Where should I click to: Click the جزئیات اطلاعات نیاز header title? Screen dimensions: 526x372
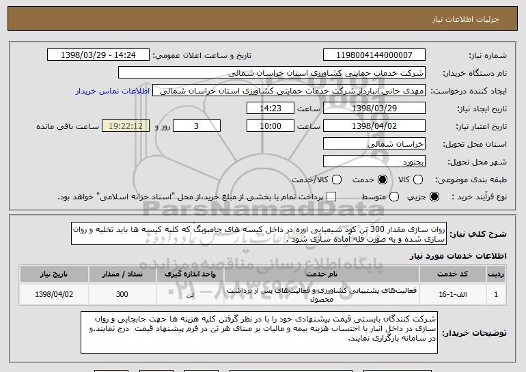[466, 19]
